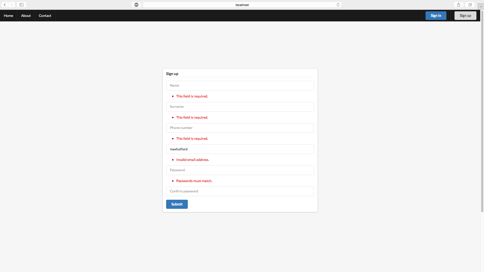The width and height of the screenshot is (484, 272).
Task: Open the About navigation item
Action: 26,16
